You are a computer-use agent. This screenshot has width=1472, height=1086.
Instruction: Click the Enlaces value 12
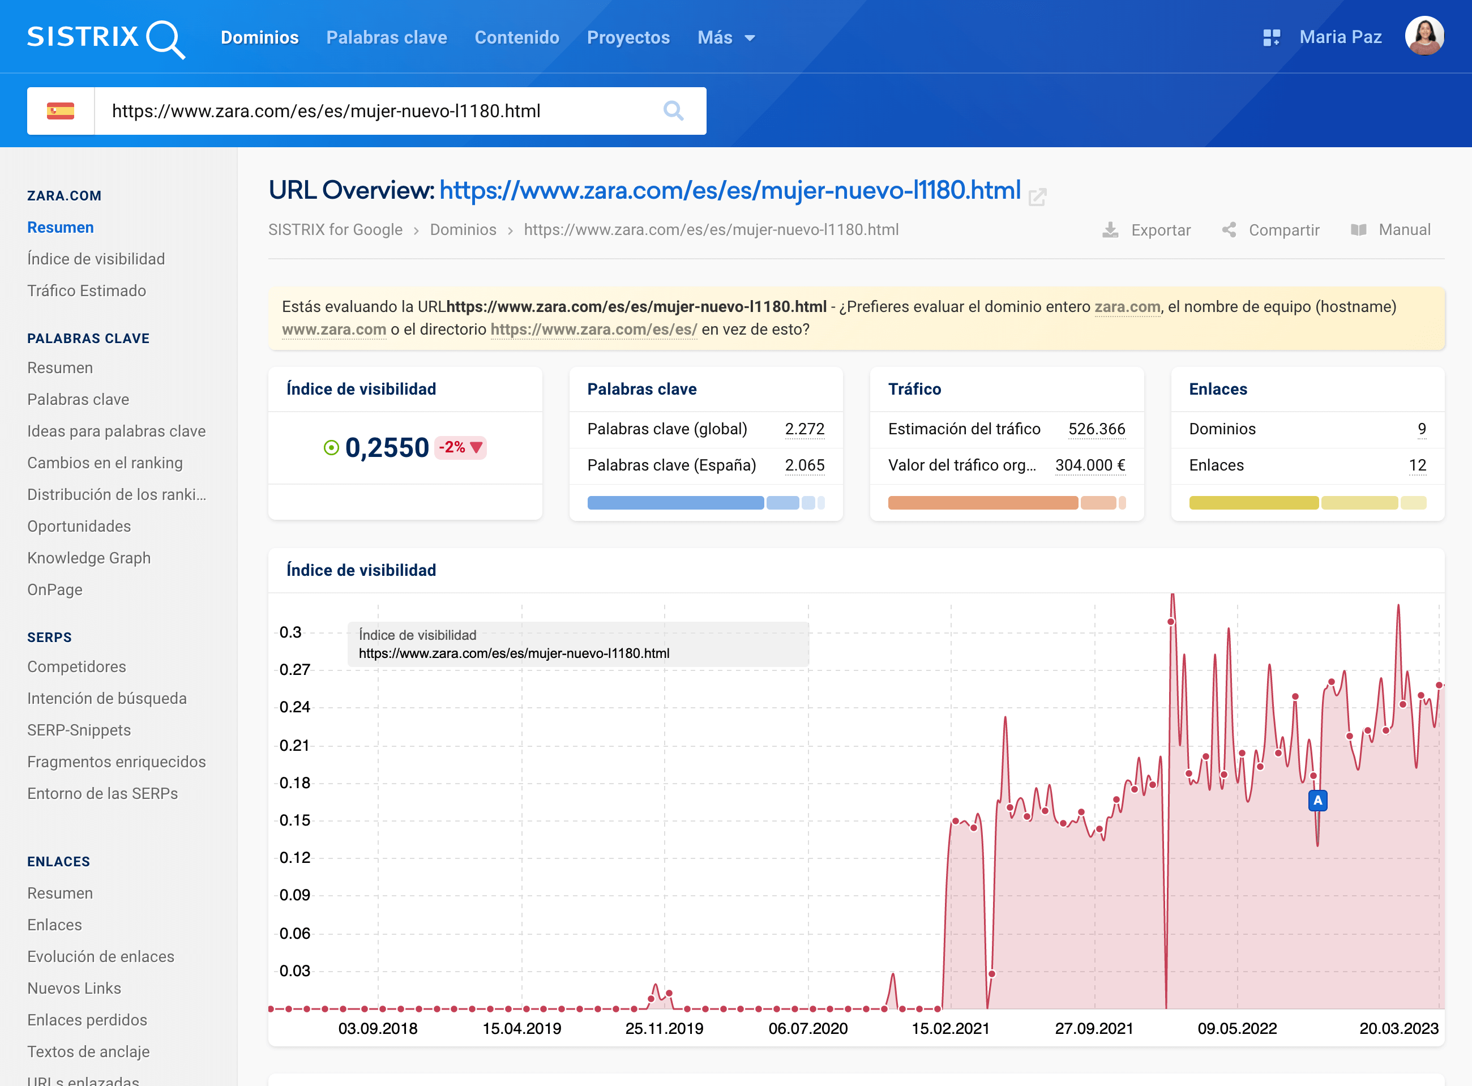pyautogui.click(x=1418, y=465)
